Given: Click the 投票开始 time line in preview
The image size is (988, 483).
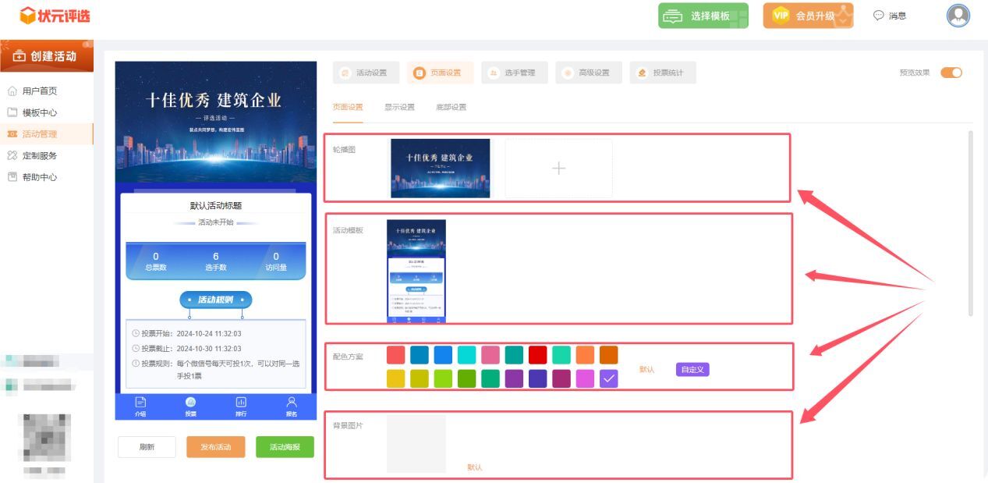Looking at the screenshot, I should tap(186, 333).
